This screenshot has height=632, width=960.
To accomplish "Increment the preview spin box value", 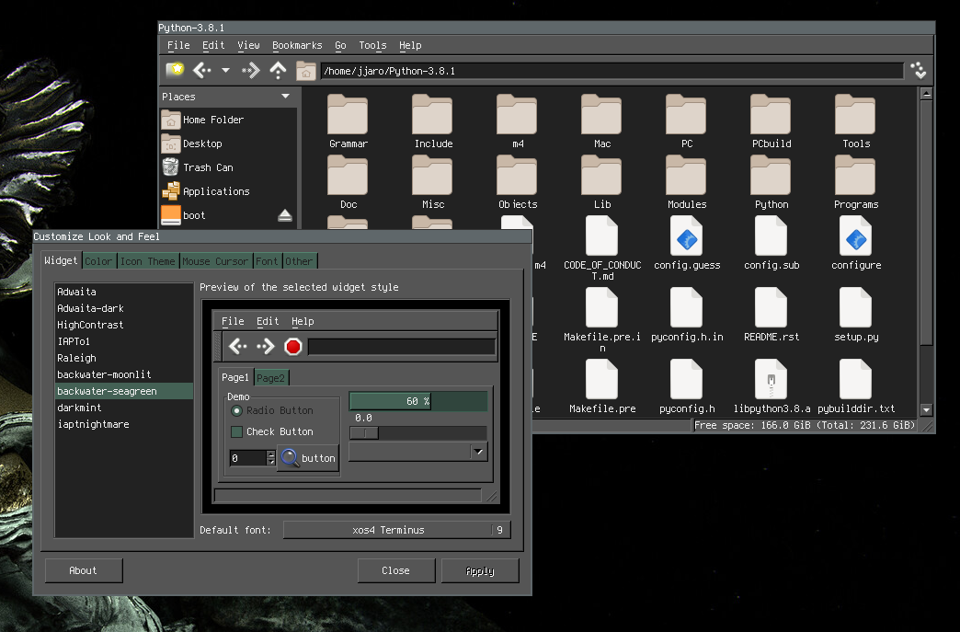I will [x=271, y=454].
